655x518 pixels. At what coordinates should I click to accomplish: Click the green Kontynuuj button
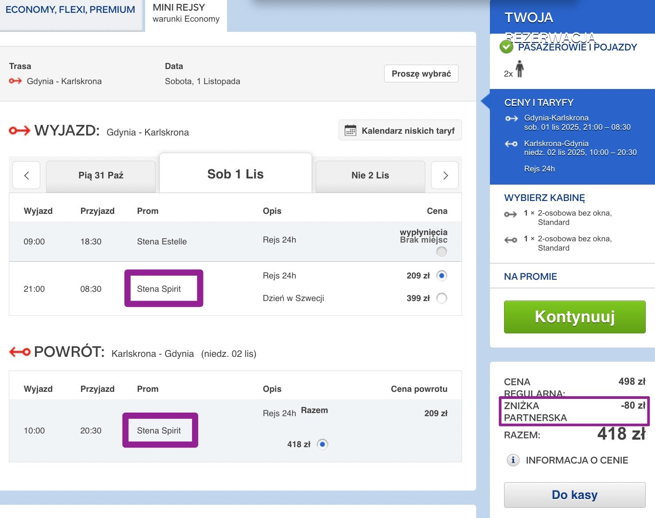574,317
